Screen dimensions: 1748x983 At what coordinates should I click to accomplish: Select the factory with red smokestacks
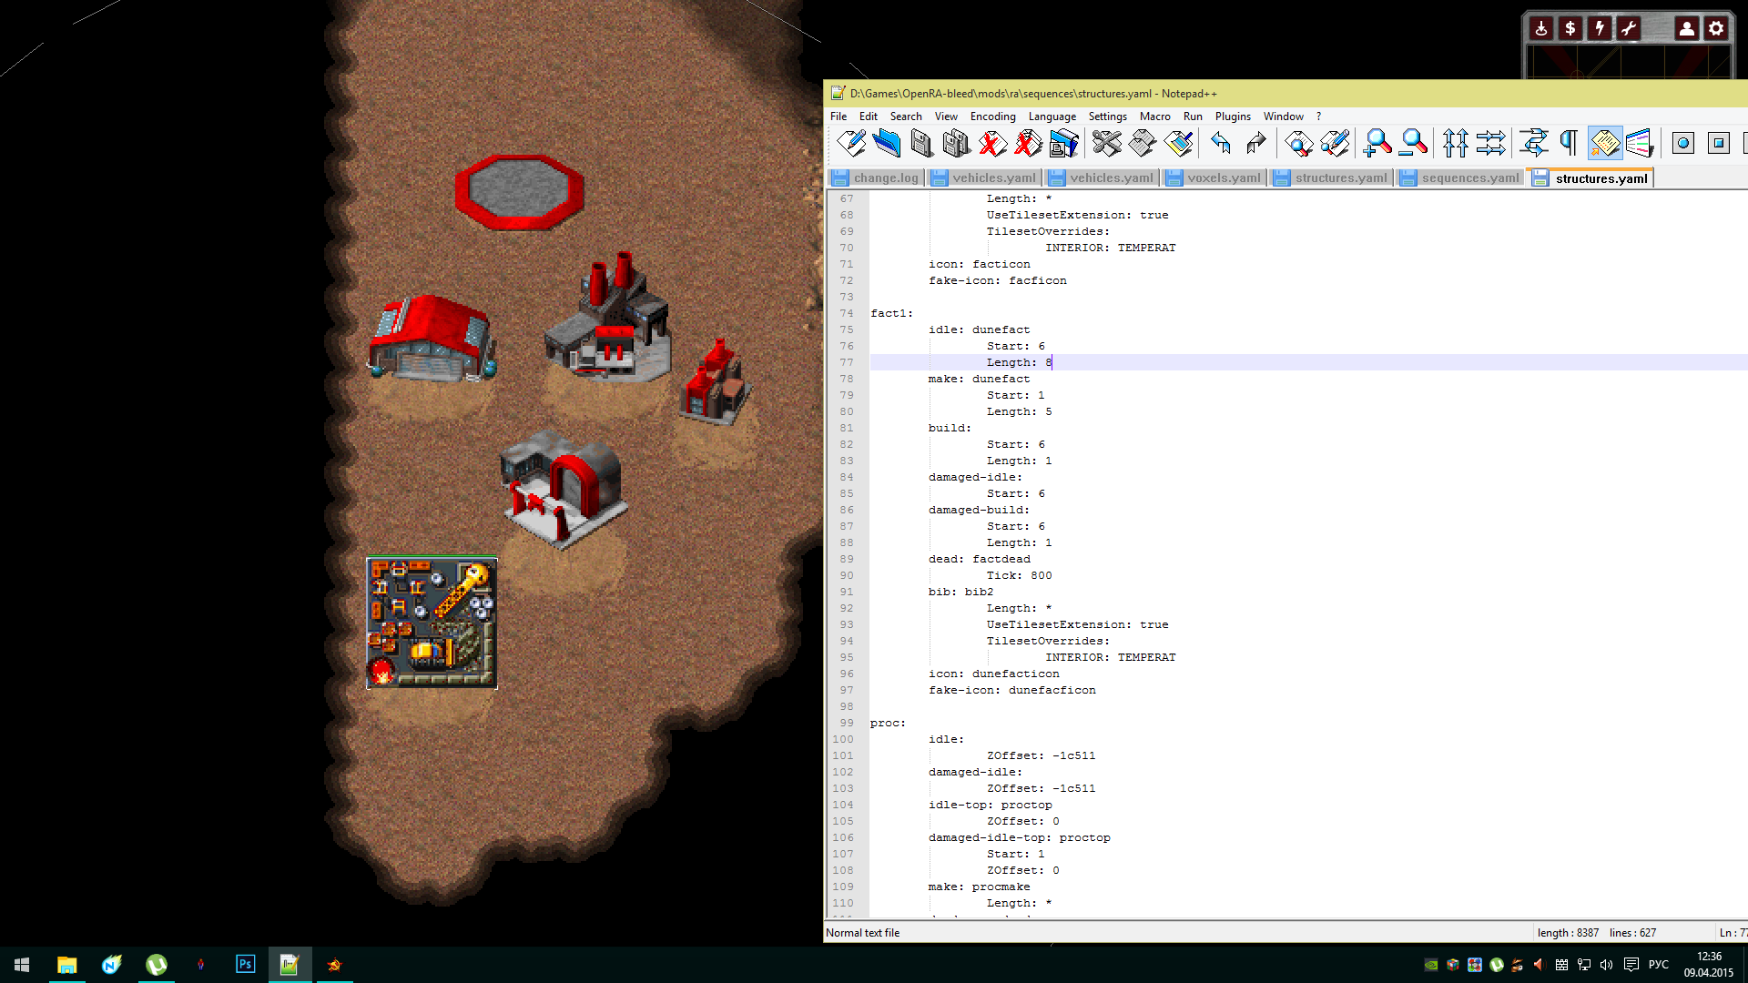pyautogui.click(x=608, y=319)
